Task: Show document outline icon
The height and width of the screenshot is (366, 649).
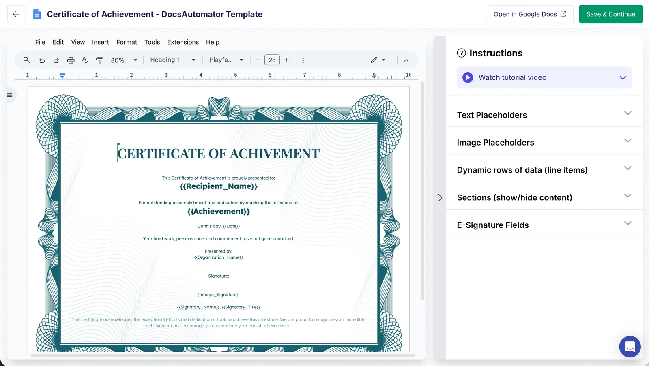Action: [10, 95]
